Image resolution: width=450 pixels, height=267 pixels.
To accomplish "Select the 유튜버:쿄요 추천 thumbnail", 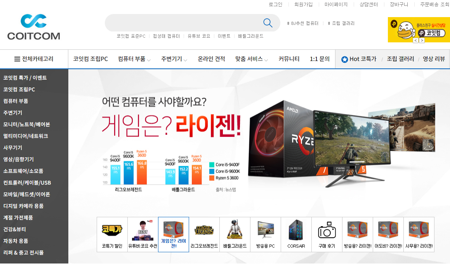I will (x=142, y=234).
